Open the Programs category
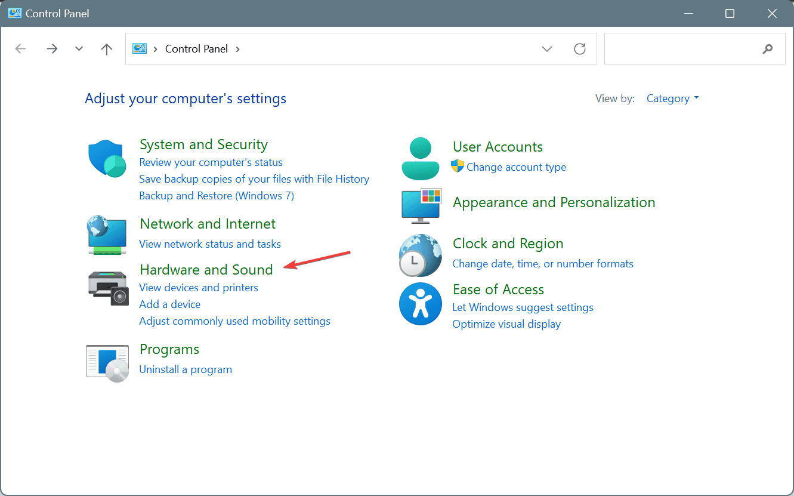Viewport: 794px width, 496px height. (x=169, y=349)
